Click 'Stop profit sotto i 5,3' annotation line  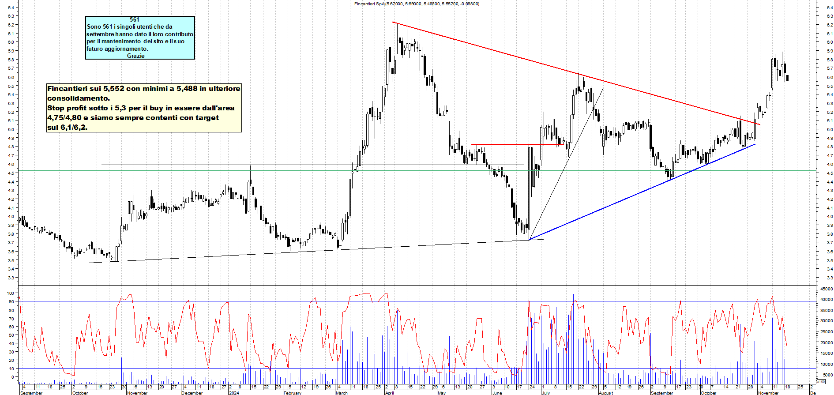pyautogui.click(x=141, y=108)
